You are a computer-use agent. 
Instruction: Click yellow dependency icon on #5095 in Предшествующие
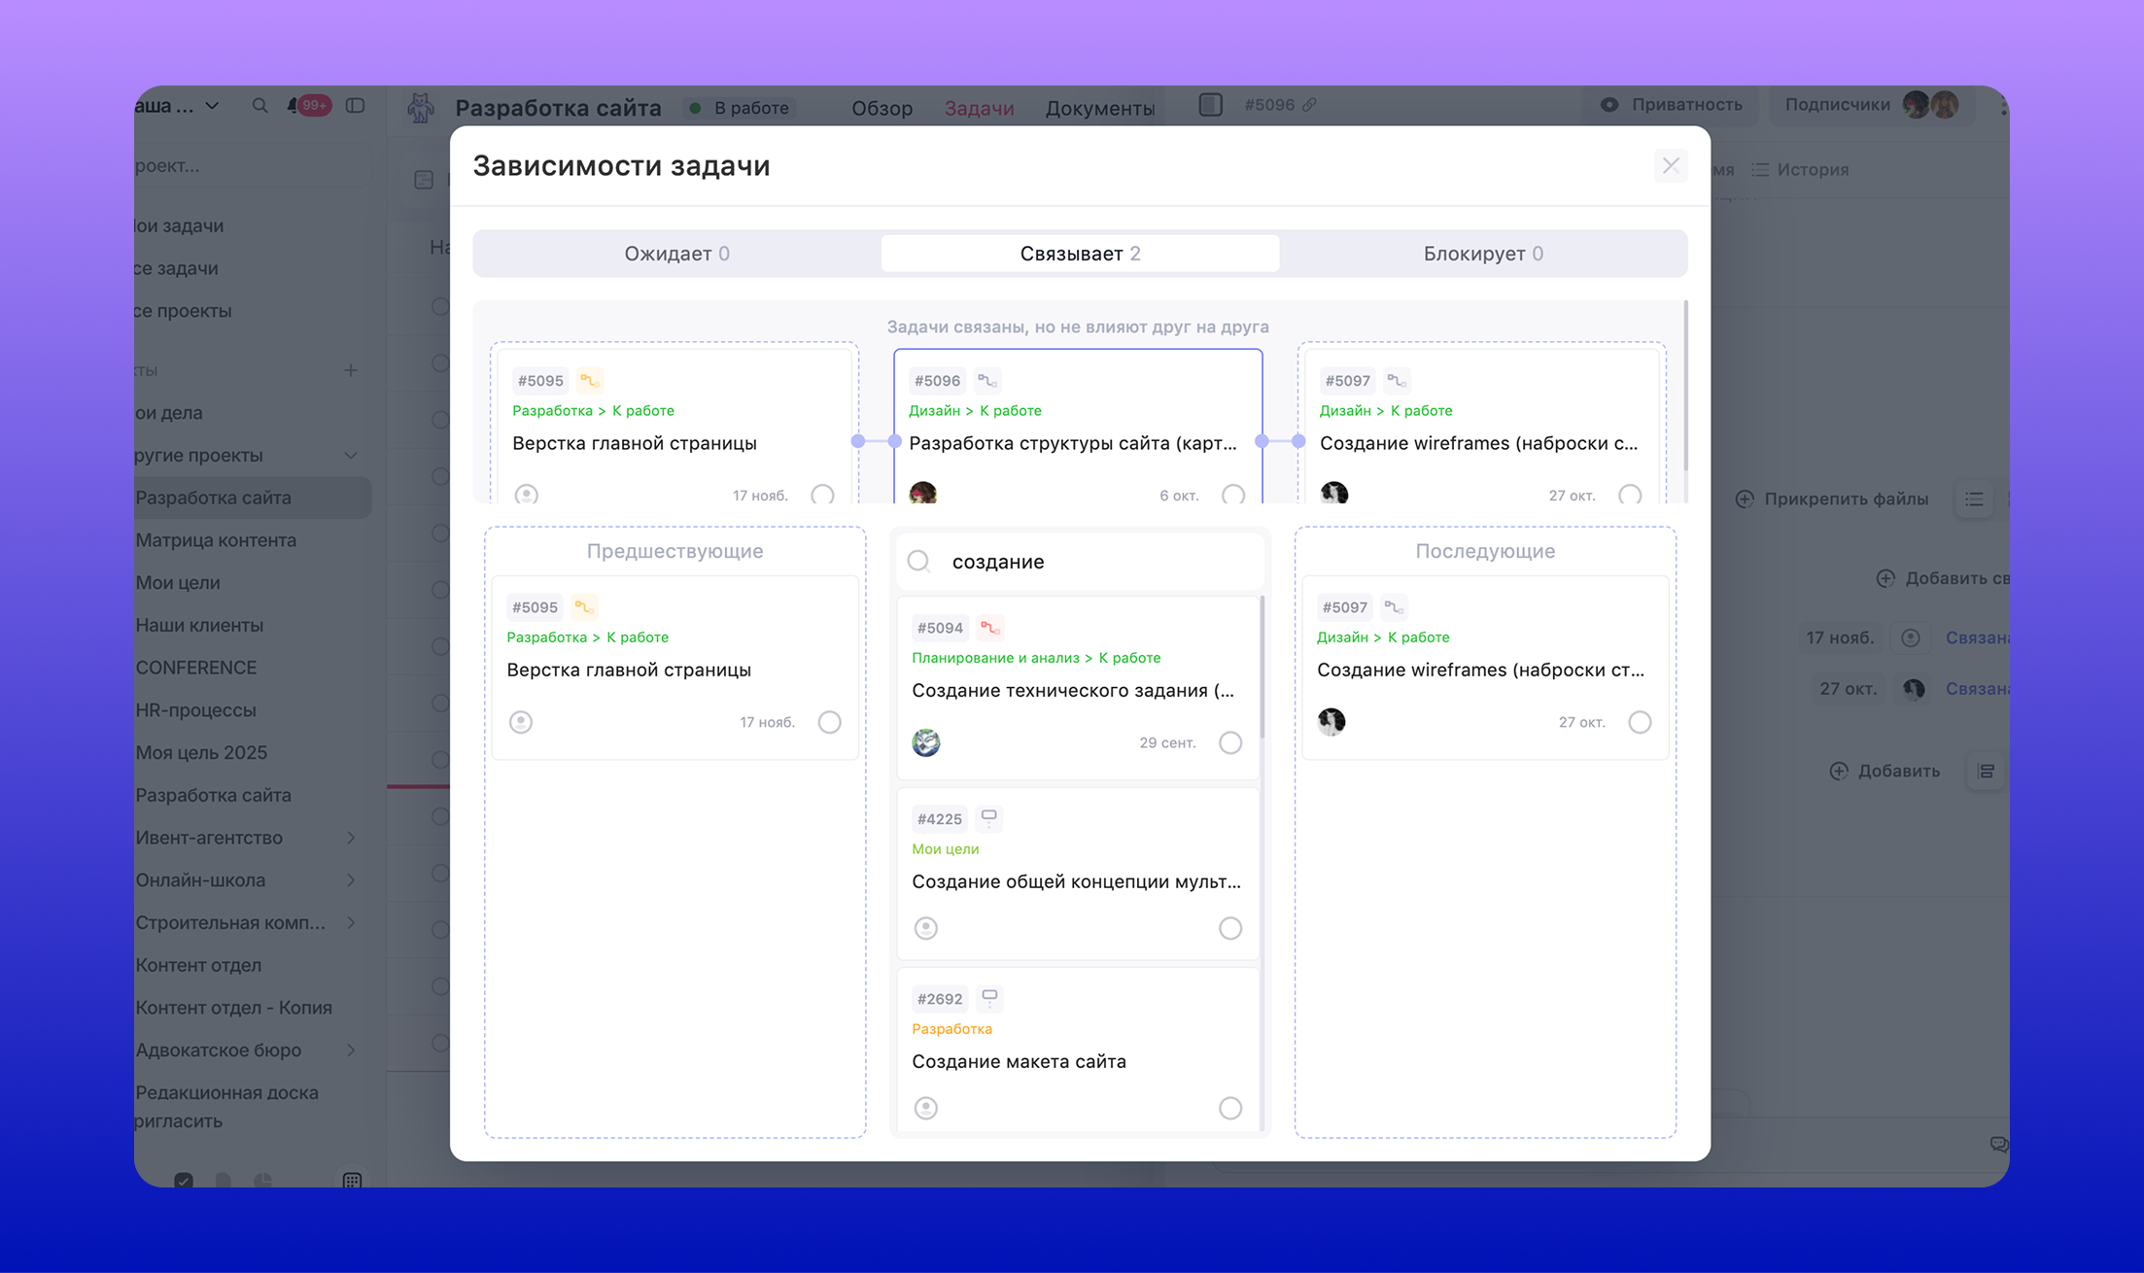click(x=583, y=607)
